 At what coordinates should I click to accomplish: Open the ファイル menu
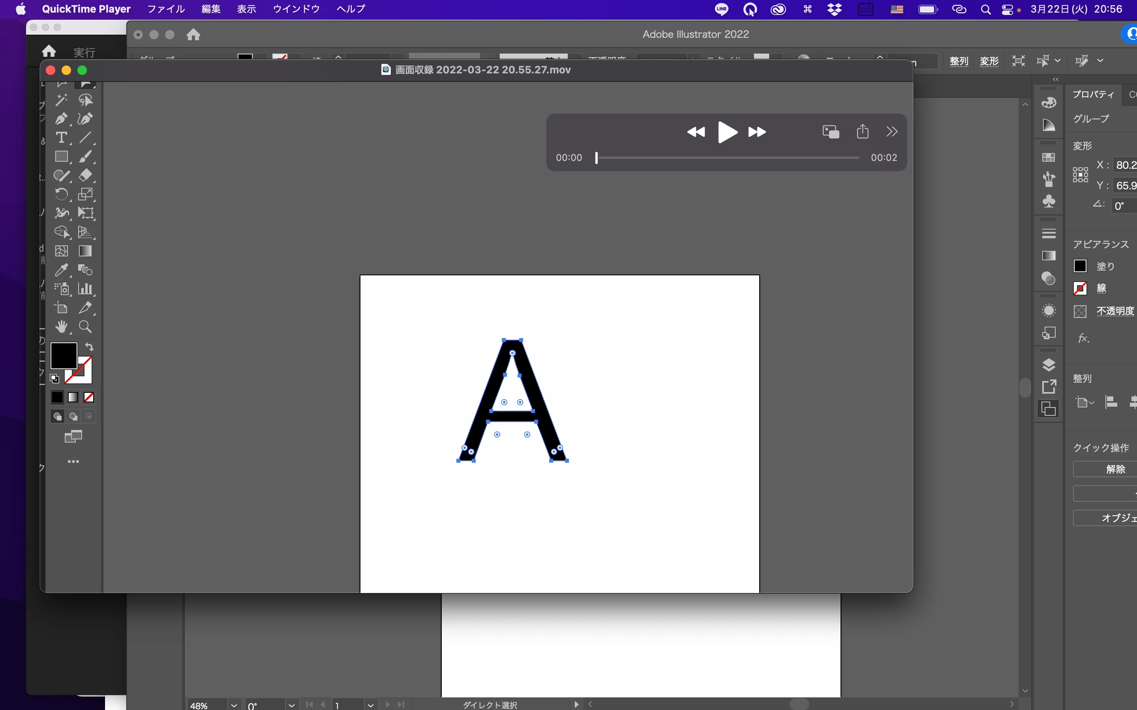pos(166,9)
